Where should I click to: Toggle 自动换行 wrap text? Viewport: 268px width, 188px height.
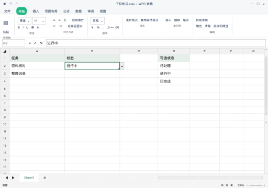point(78,20)
